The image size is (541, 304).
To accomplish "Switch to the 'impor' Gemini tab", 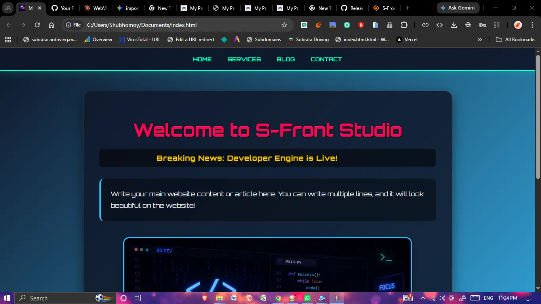I will [x=128, y=8].
